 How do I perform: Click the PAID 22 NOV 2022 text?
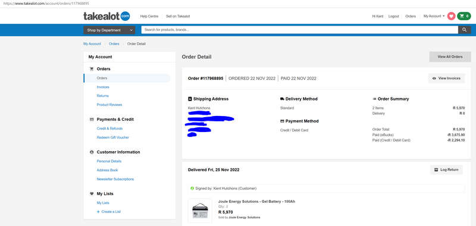299,79
